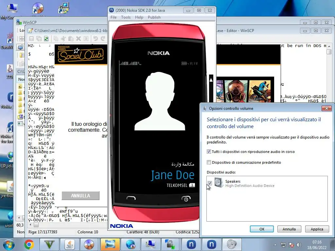
Task: Open the speaker volume mixer taskbar icon
Action: 232,244
